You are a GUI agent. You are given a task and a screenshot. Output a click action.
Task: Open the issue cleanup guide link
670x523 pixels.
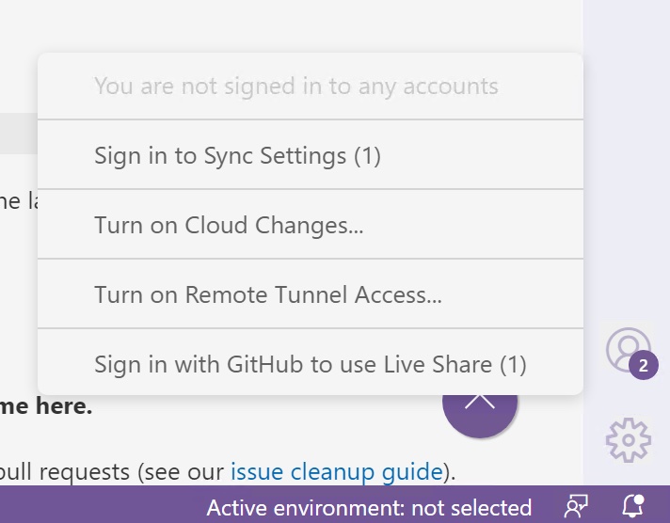pyautogui.click(x=336, y=470)
